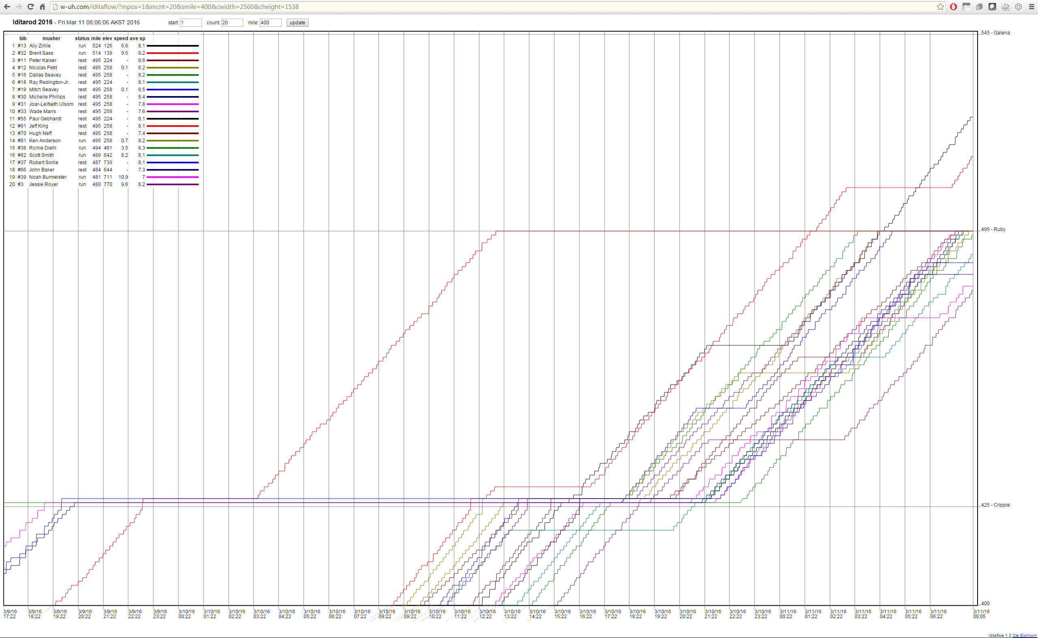Select musher name Noah Burmeister

pos(48,177)
